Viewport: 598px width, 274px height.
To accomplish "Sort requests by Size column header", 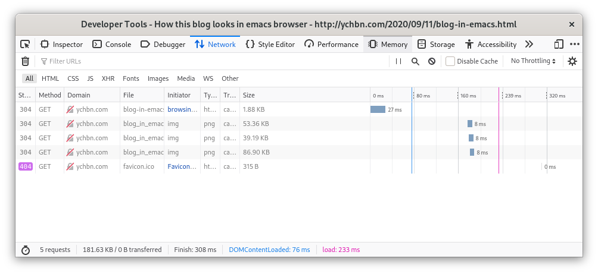I will pyautogui.click(x=249, y=95).
